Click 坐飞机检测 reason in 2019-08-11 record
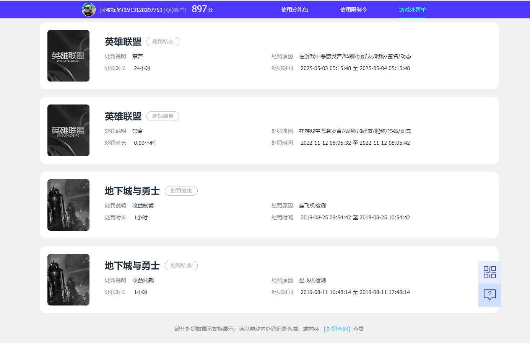Image resolution: width=530 pixels, height=343 pixels. [x=312, y=280]
